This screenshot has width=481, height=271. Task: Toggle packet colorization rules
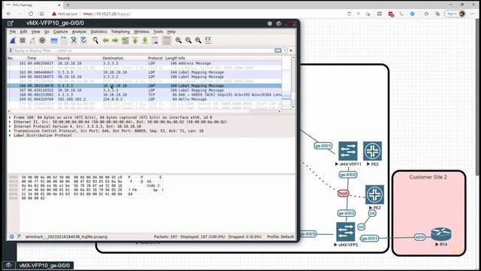tap(167, 41)
